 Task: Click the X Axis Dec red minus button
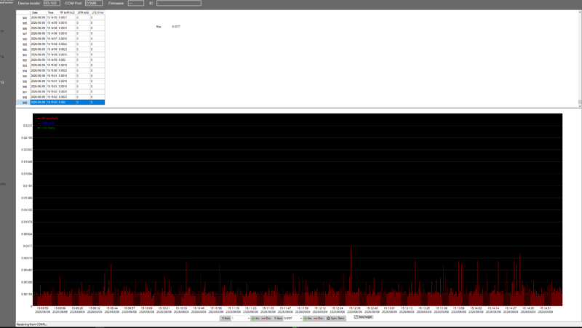pyautogui.click(x=266, y=319)
